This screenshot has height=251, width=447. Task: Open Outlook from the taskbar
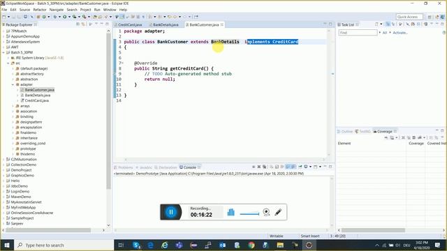click(x=222, y=245)
